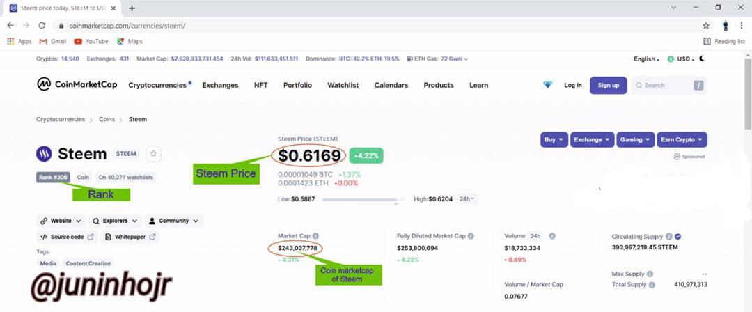Click Fully Diluted Market Cap info icon

pyautogui.click(x=471, y=236)
